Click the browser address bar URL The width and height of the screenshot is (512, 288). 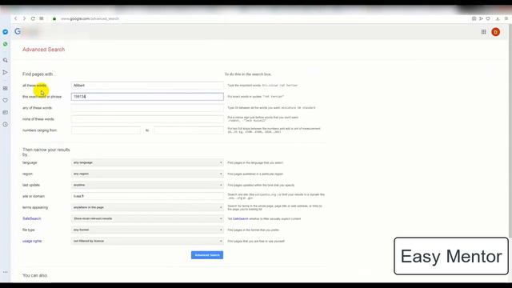90,18
